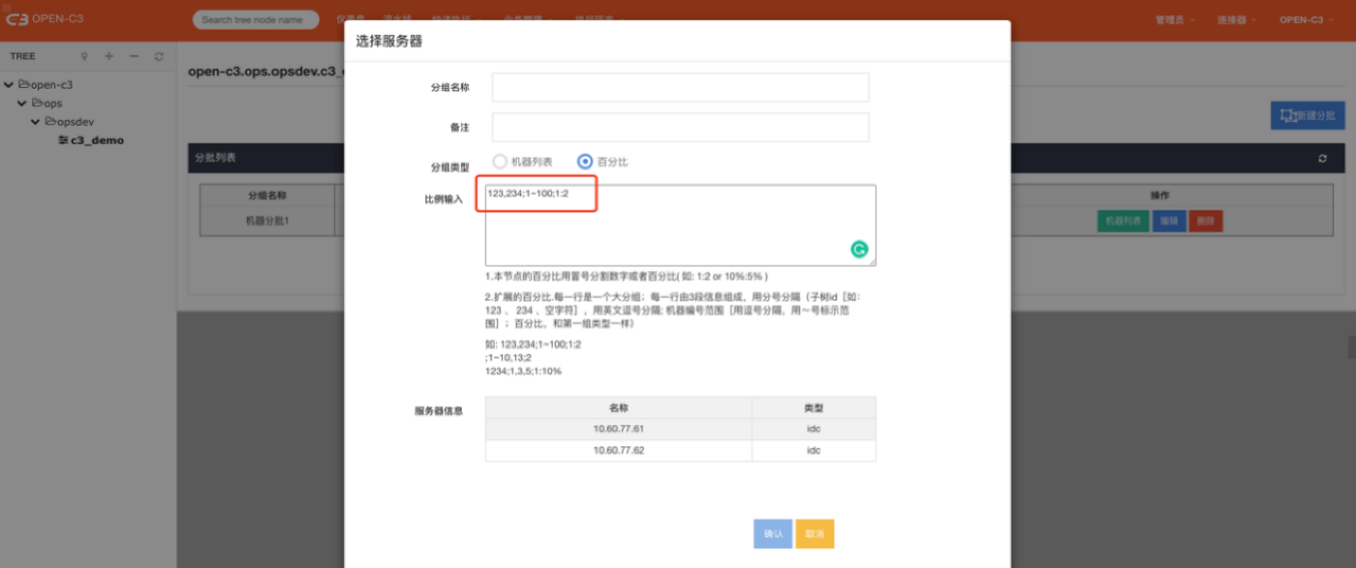Image resolution: width=1356 pixels, height=568 pixels.
Task: Click the Grammarly icon in ratio textarea
Action: [x=859, y=249]
